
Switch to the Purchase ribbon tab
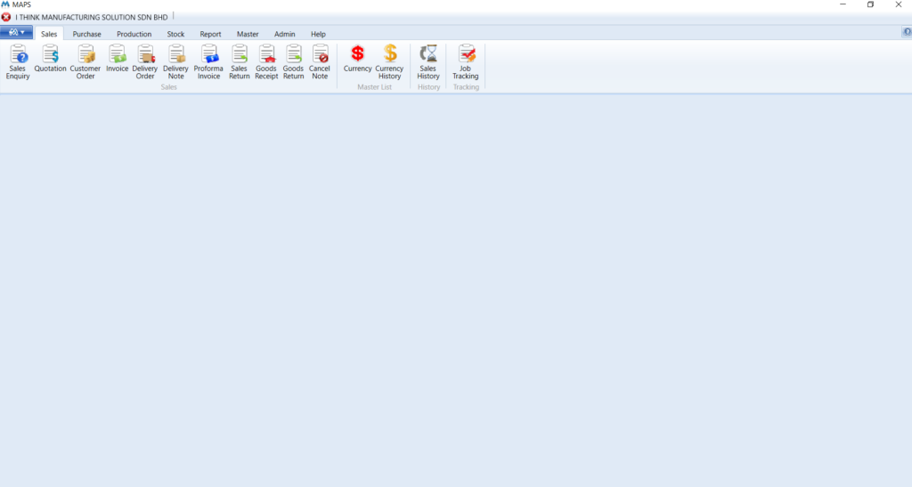[x=86, y=35]
